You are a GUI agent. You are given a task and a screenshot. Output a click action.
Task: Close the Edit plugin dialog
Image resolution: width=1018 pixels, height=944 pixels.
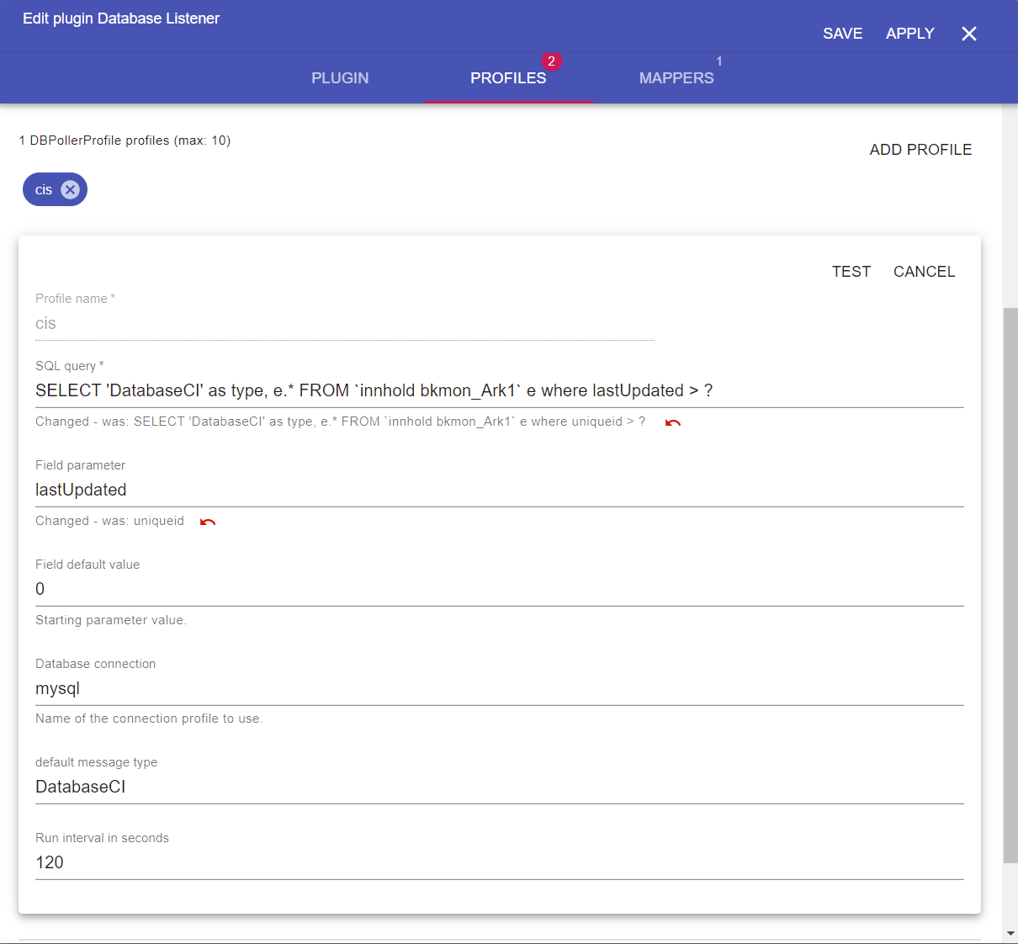[969, 34]
